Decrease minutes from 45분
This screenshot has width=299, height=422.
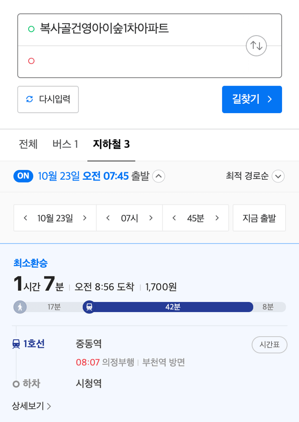pyautogui.click(x=174, y=218)
